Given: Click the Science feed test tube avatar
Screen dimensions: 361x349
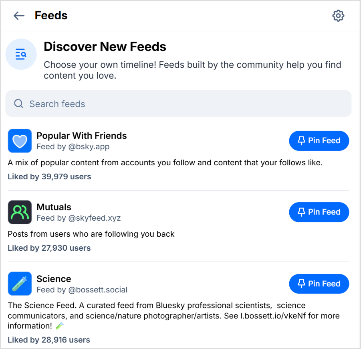Looking at the screenshot, I should coord(20,284).
